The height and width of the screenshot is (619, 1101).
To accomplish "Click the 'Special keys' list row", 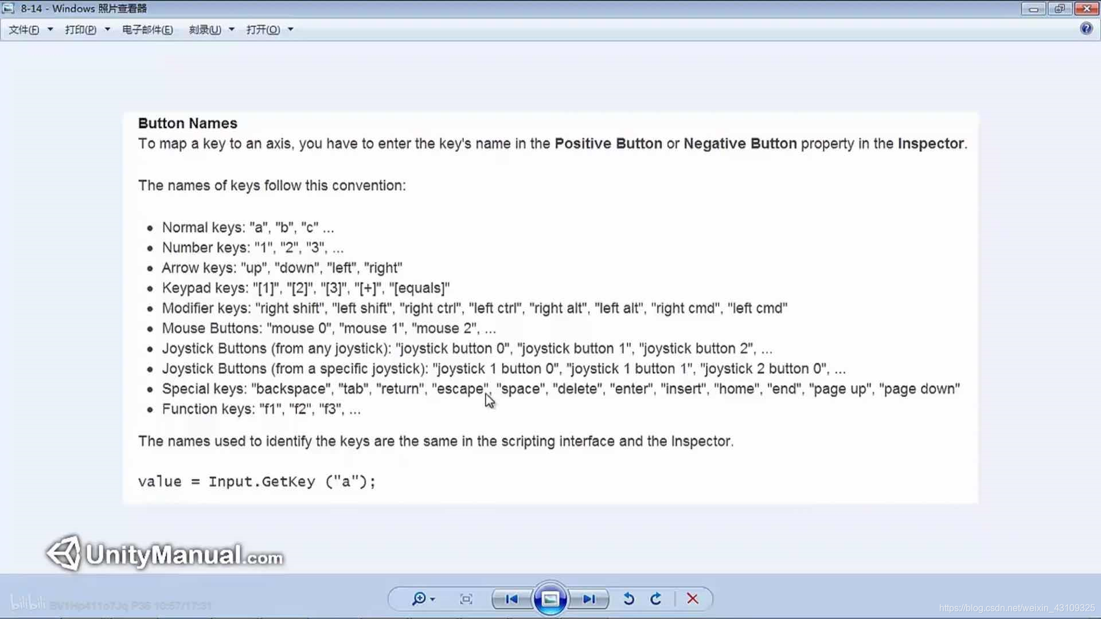I will coord(561,389).
